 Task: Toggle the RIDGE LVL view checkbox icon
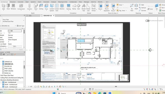[3, 73]
